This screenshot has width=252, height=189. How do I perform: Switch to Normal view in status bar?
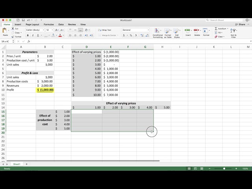click(x=189, y=169)
